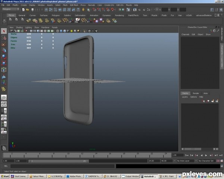The height and width of the screenshot is (179, 224).
Task: Switch to single perspective view layout
Action: click(4, 97)
